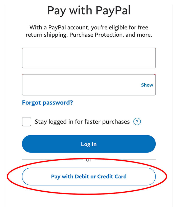Click the question mark help icon

click(x=137, y=122)
